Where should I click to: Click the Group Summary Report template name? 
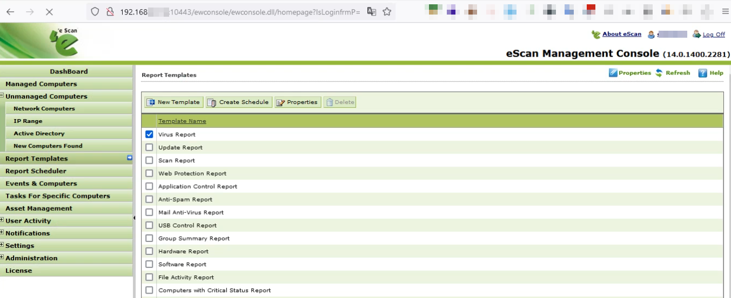[194, 238]
